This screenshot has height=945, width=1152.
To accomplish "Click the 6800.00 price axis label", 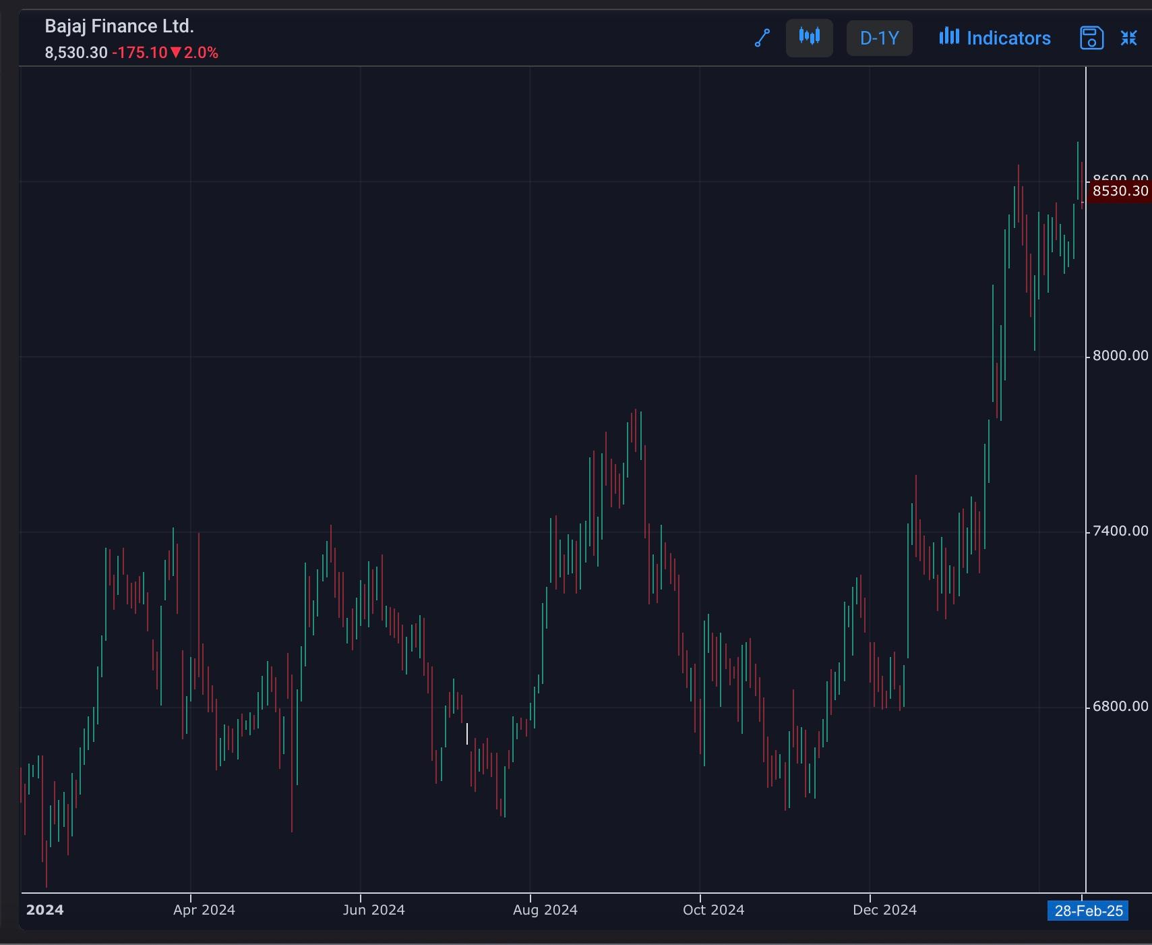I will (1120, 706).
